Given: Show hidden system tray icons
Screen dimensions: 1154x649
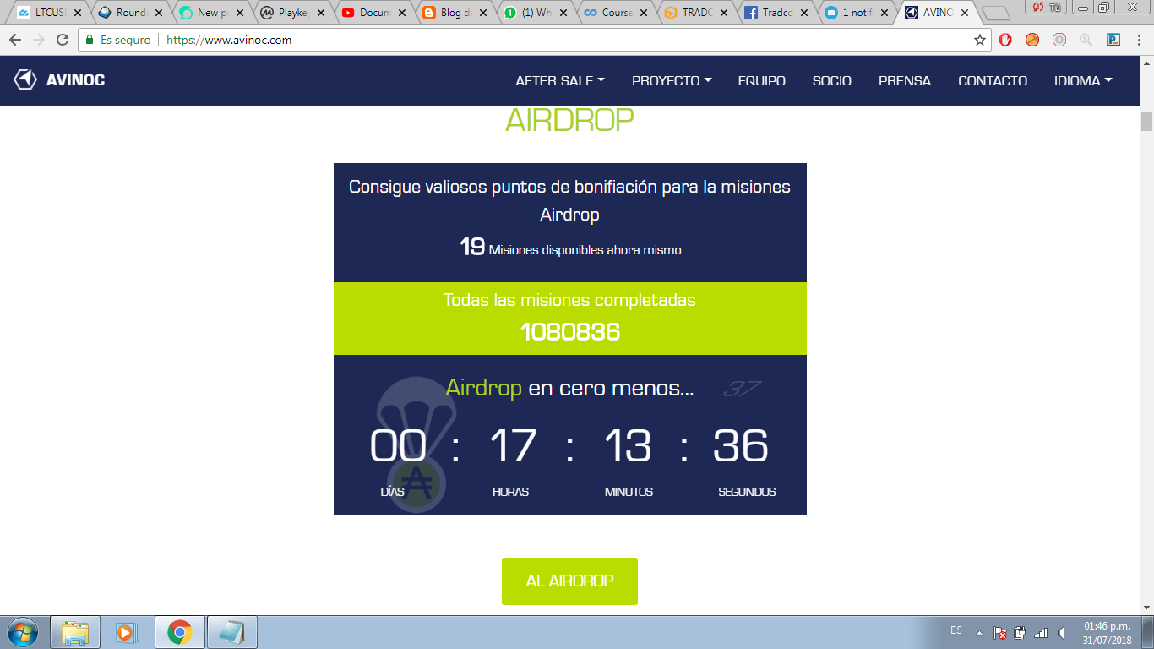Looking at the screenshot, I should coord(979,632).
